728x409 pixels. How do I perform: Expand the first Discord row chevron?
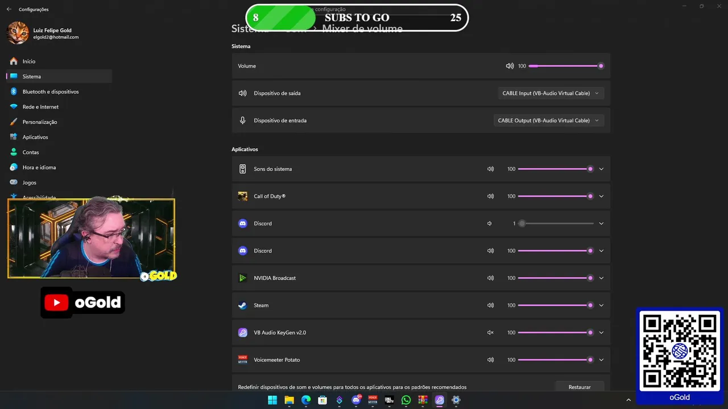(x=601, y=223)
